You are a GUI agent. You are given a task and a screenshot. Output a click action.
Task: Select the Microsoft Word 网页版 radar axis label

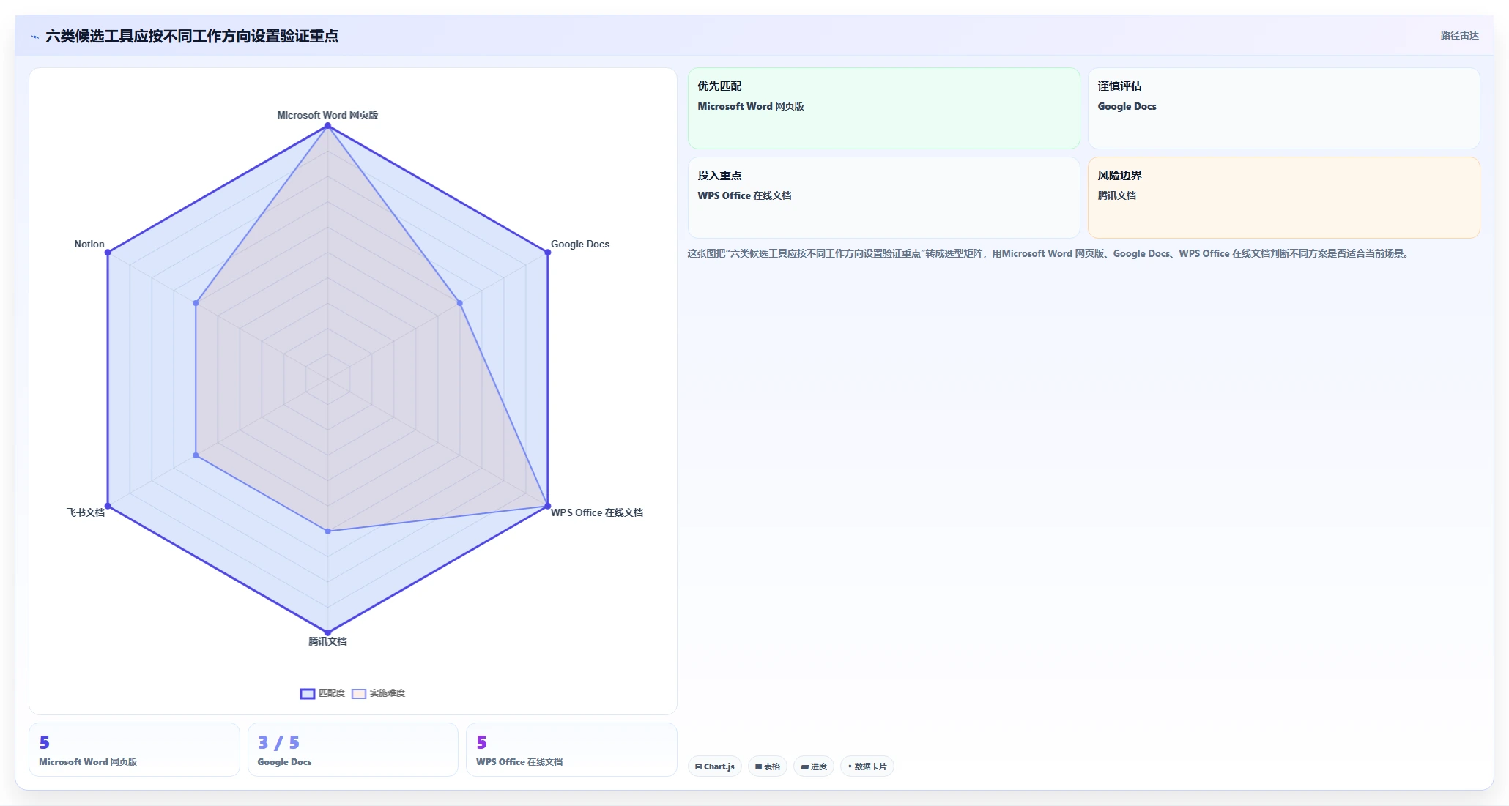point(327,115)
